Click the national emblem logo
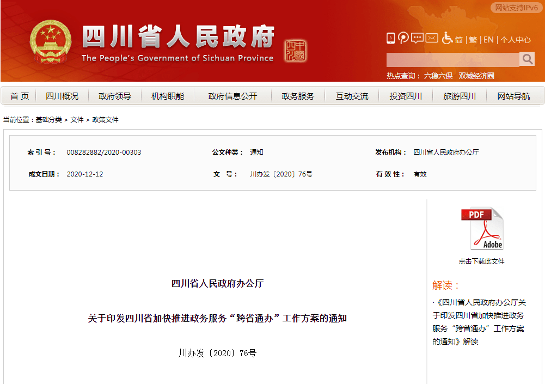Screen dimensions: 545x384 [51, 42]
